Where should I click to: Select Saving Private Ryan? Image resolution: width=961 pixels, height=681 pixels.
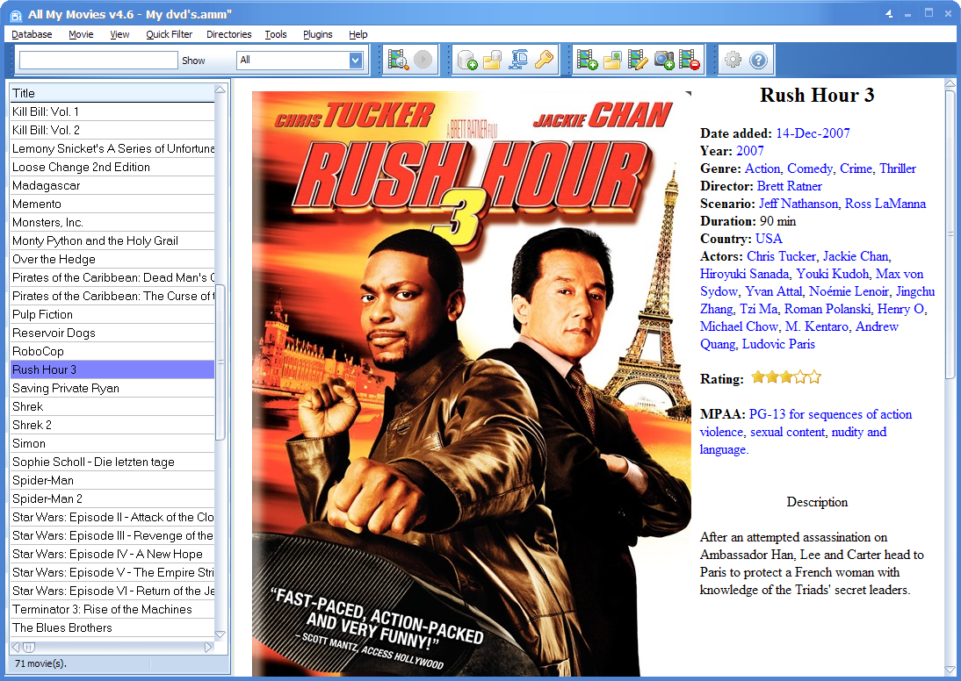(x=112, y=388)
